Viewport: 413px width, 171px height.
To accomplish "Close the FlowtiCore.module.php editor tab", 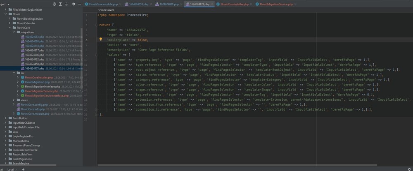I will pyautogui.click(x=121, y=4).
